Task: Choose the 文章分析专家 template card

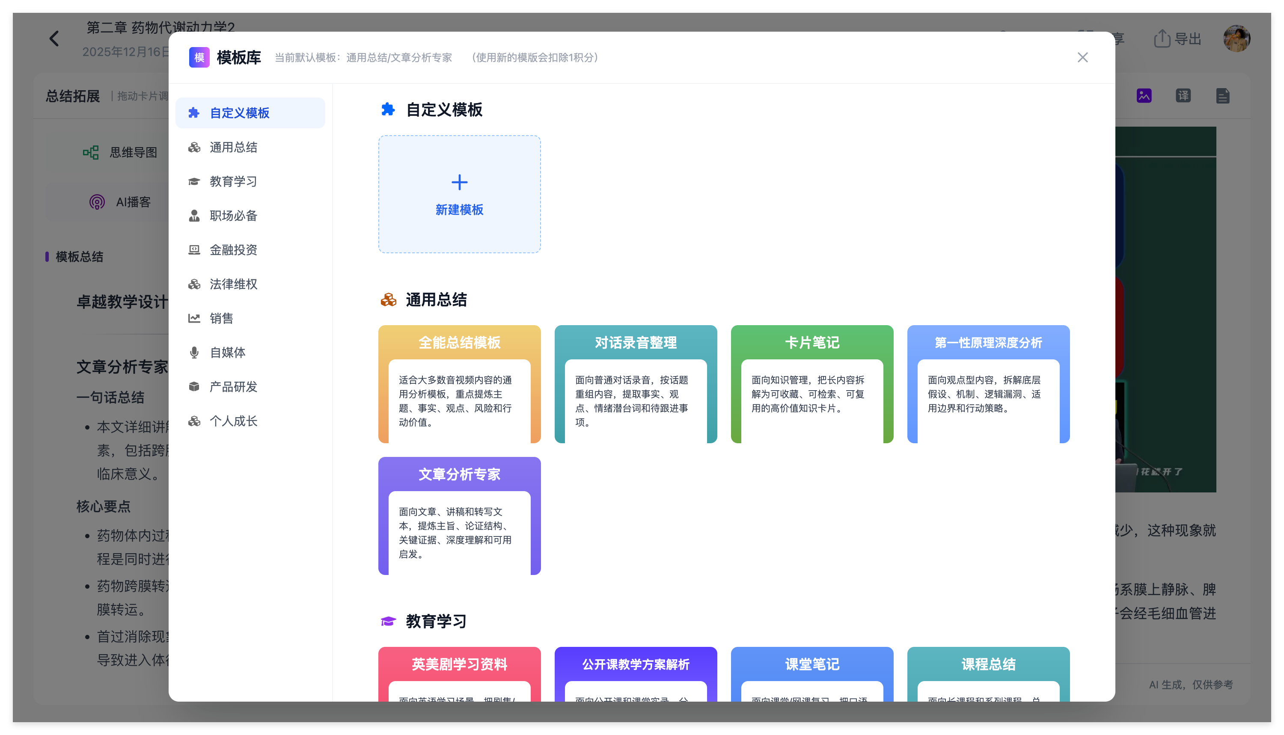Action: click(x=459, y=516)
